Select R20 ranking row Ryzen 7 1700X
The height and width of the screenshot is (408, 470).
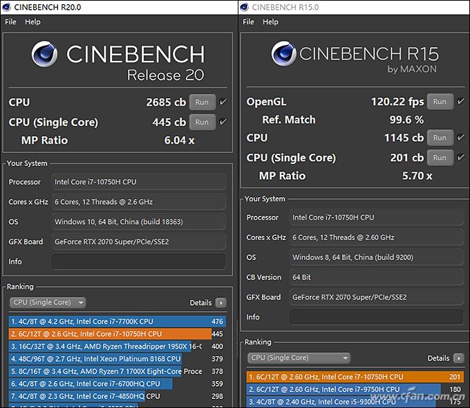click(117, 371)
